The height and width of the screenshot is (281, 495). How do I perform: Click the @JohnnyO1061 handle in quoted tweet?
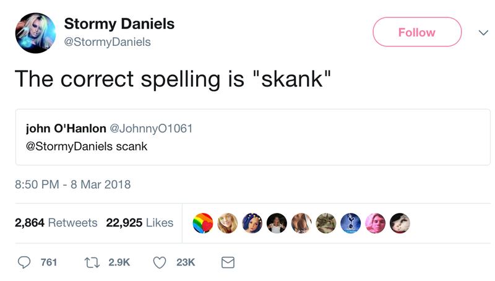[151, 129]
